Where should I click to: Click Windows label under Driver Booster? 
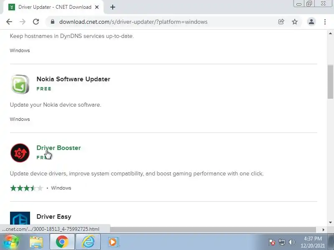[61, 188]
